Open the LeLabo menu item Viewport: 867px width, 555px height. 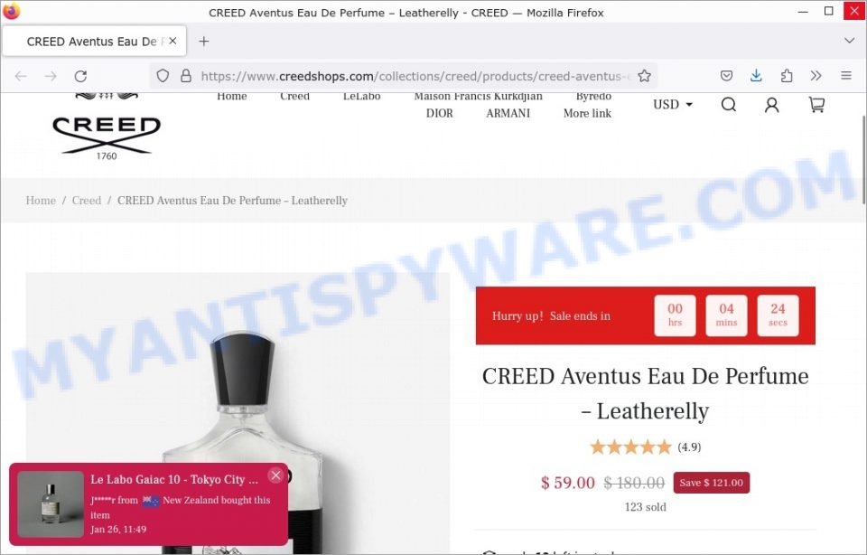coord(361,97)
